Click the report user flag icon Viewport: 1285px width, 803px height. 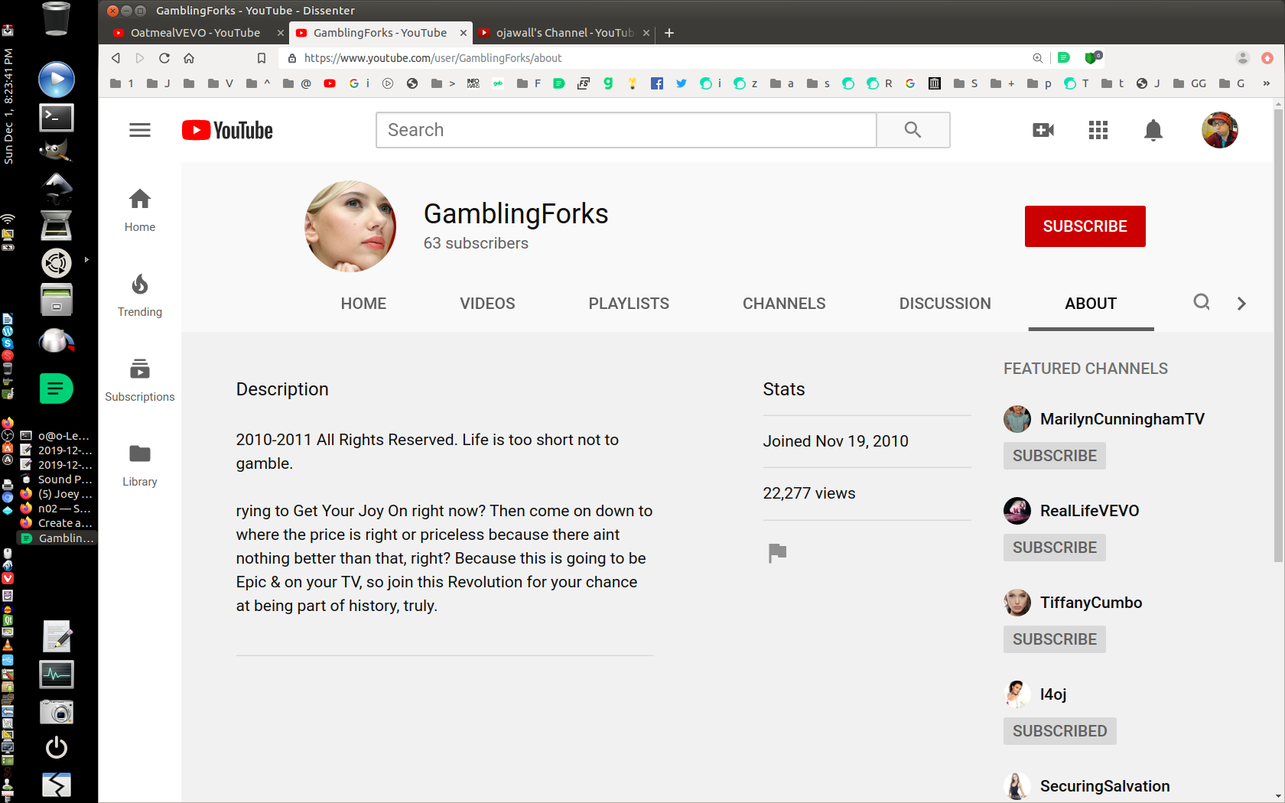click(x=777, y=552)
